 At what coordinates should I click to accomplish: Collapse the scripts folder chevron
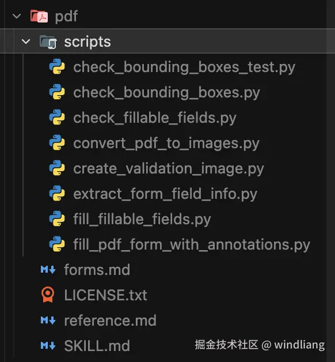[26, 42]
